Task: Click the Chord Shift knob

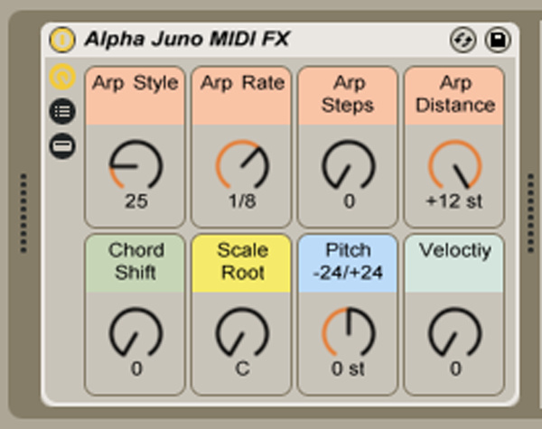Action: [x=135, y=333]
